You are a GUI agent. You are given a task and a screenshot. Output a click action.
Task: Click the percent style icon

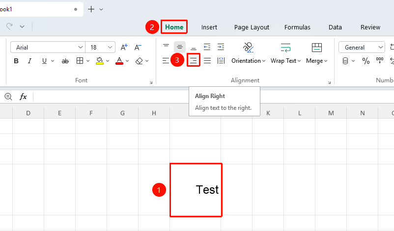366,61
